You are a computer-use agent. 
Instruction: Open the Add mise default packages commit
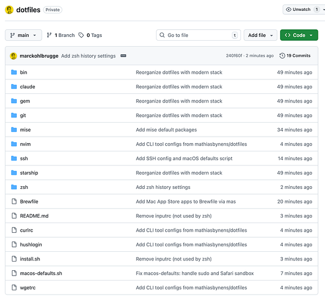(166, 130)
